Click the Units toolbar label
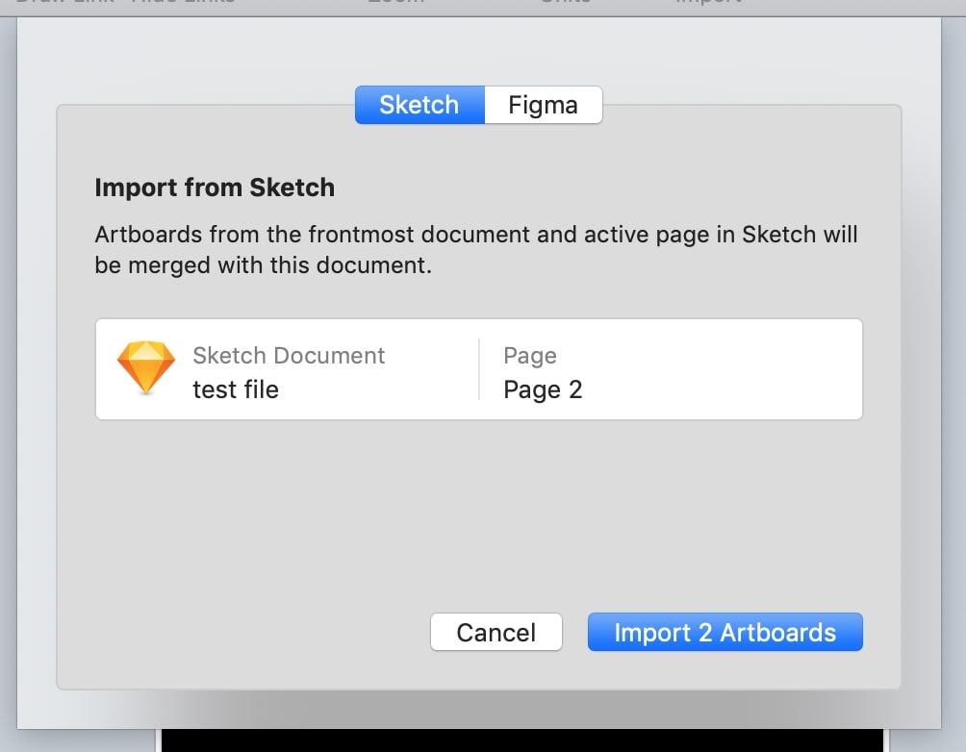The image size is (966, 752). coord(565,3)
